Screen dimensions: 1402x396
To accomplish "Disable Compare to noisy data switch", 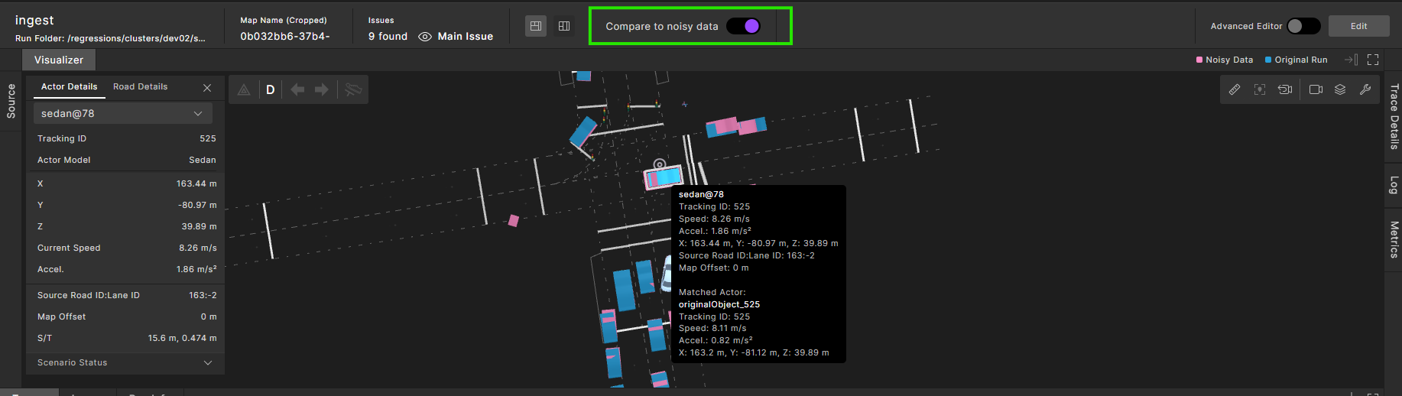I will coord(743,26).
